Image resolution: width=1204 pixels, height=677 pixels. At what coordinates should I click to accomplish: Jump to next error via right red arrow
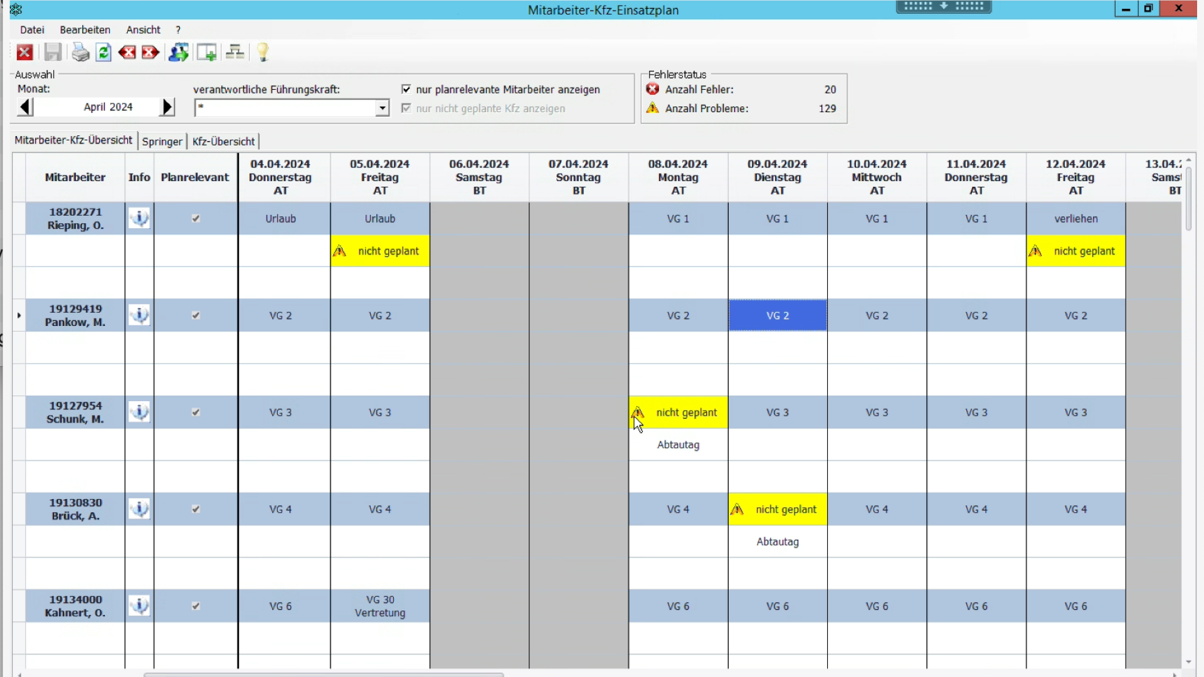click(150, 52)
